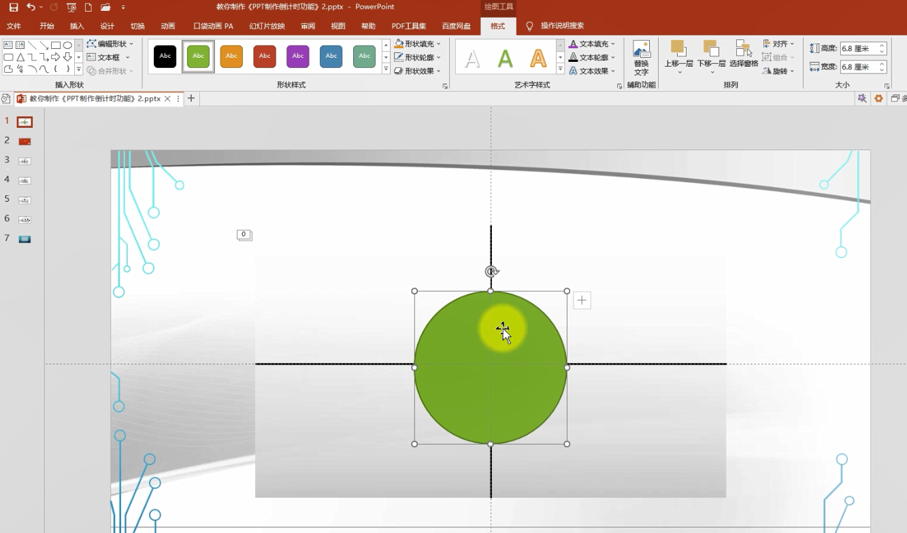907x533 pixels.
Task: Expand the 文本框 text box dropdown
Action: coord(109,58)
